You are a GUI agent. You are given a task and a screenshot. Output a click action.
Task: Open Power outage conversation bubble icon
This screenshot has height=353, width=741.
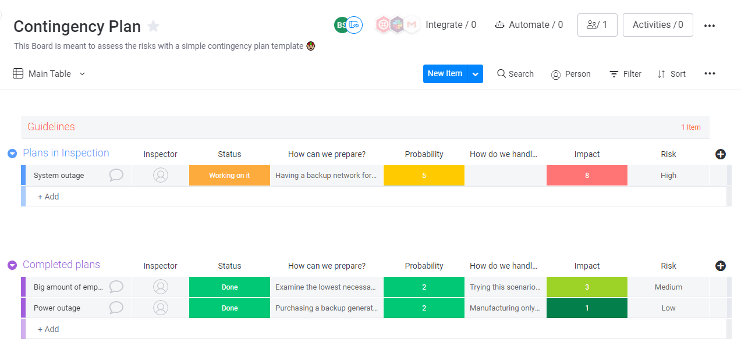coord(116,308)
